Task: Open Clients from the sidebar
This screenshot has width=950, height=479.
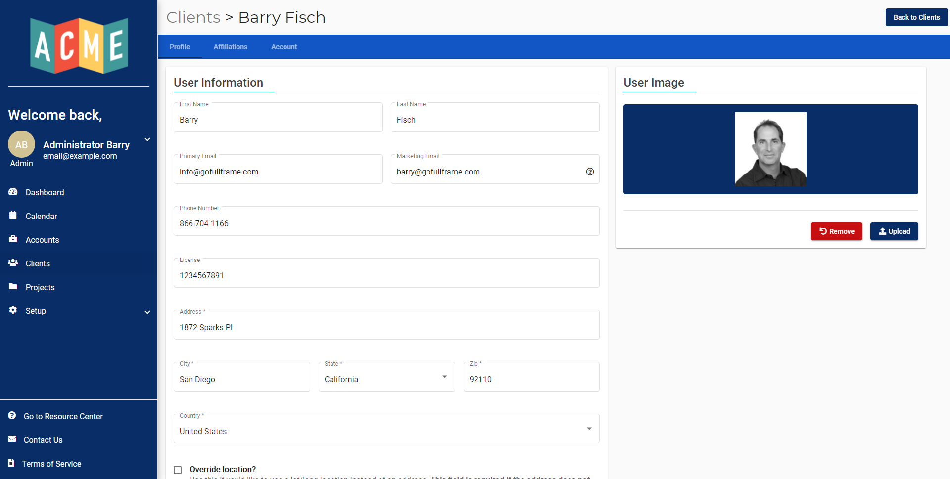Action: tap(79, 263)
